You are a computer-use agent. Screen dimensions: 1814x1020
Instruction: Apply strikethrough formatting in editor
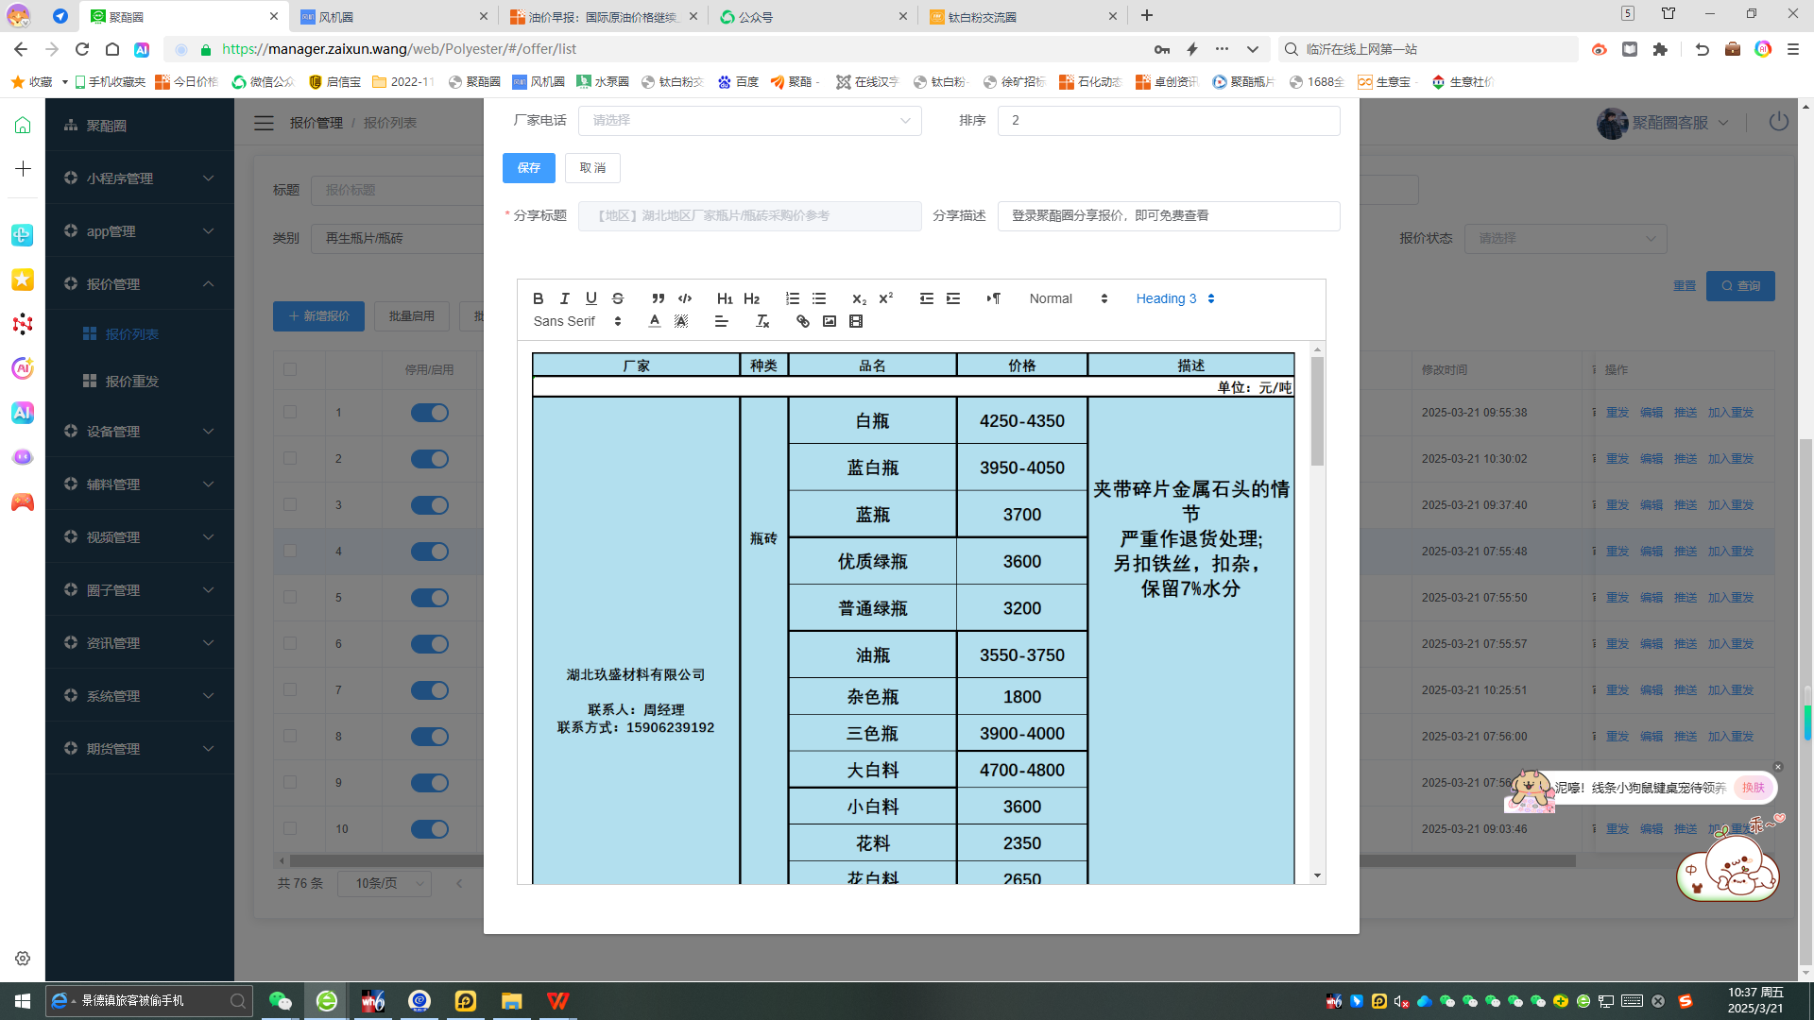pyautogui.click(x=618, y=298)
